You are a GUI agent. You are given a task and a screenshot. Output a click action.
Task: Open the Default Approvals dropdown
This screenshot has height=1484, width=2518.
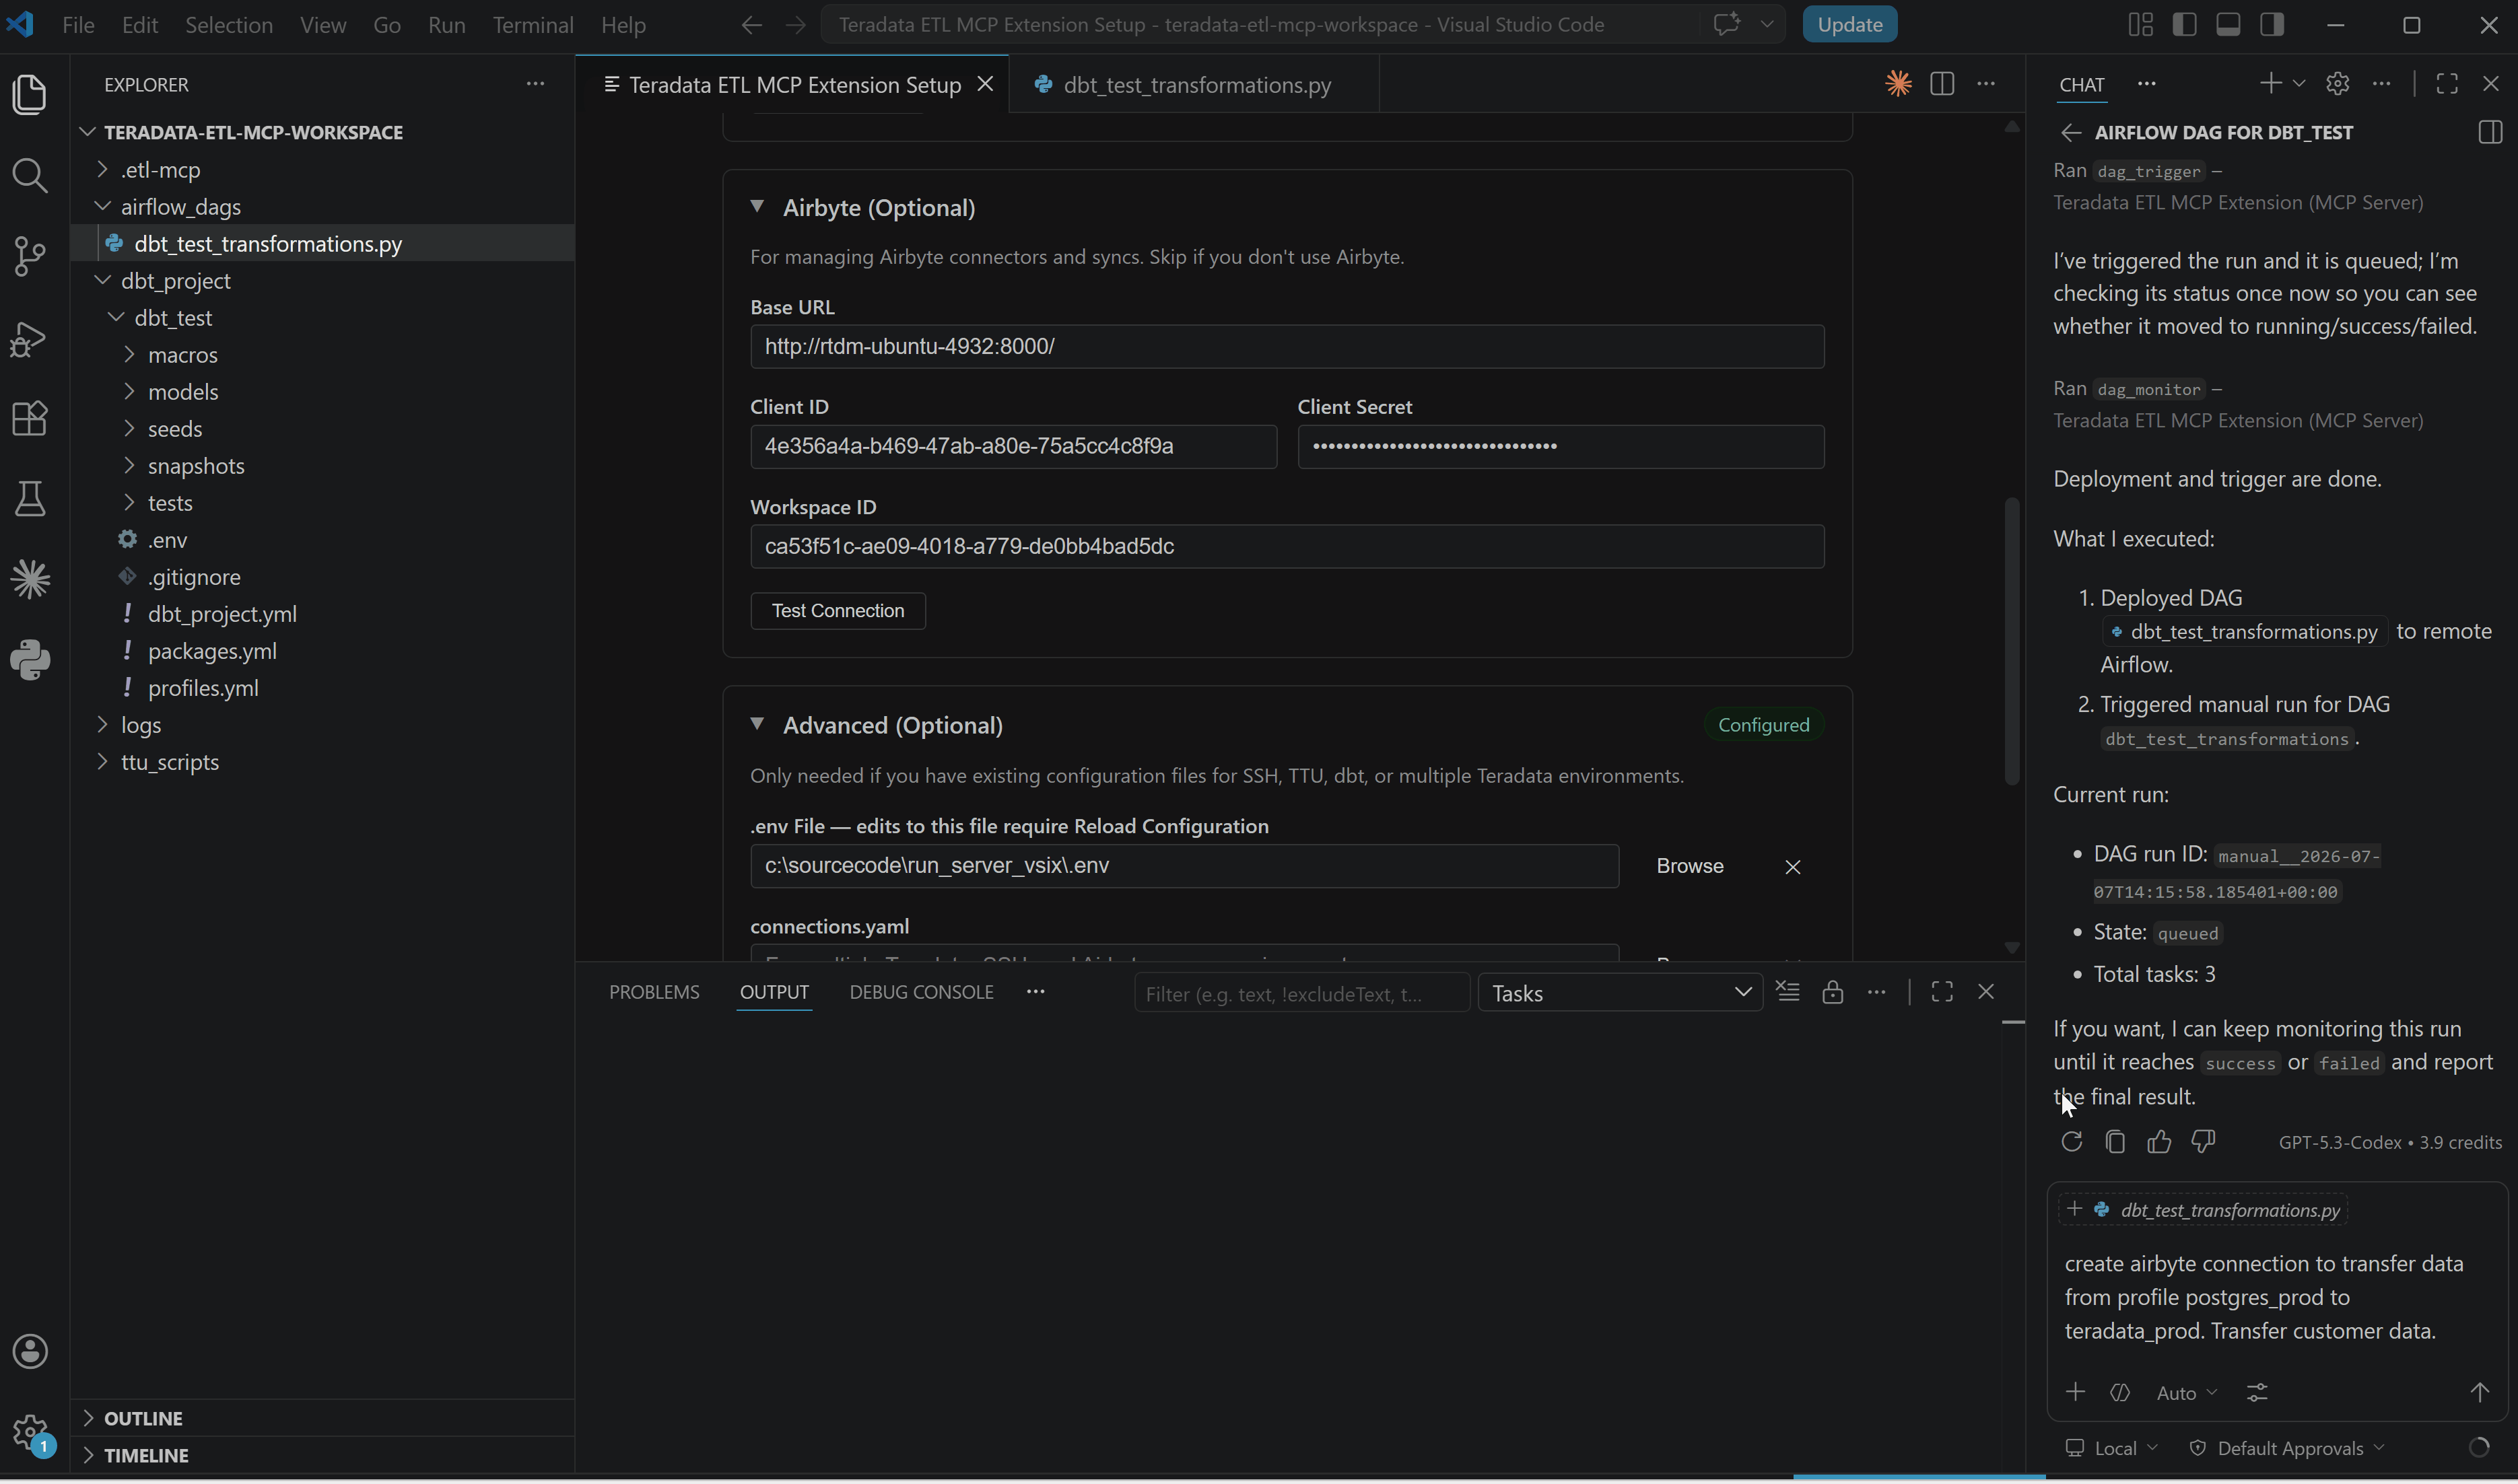click(x=2288, y=1449)
